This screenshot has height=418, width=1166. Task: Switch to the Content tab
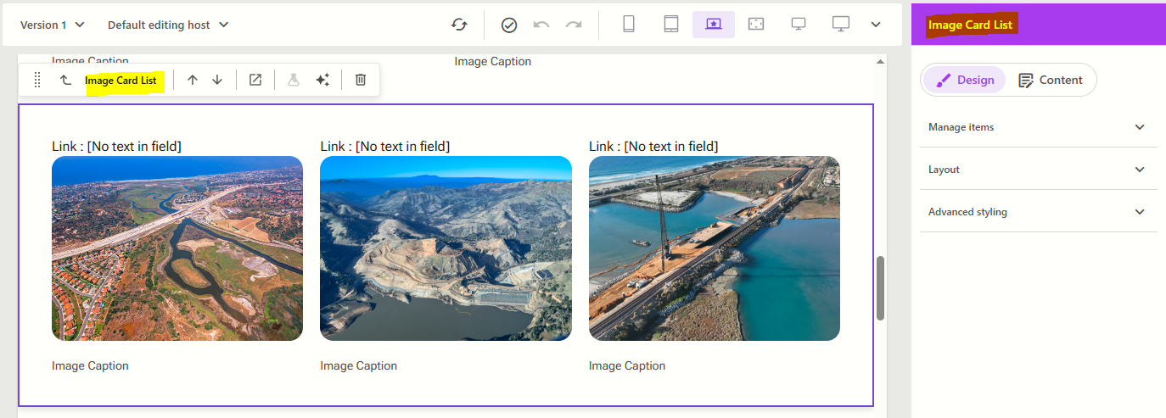point(1051,80)
